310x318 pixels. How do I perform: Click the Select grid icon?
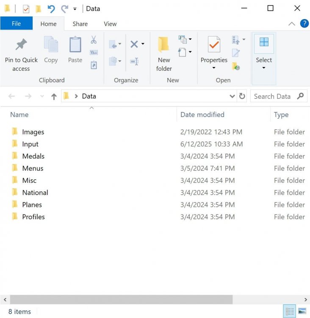264,42
